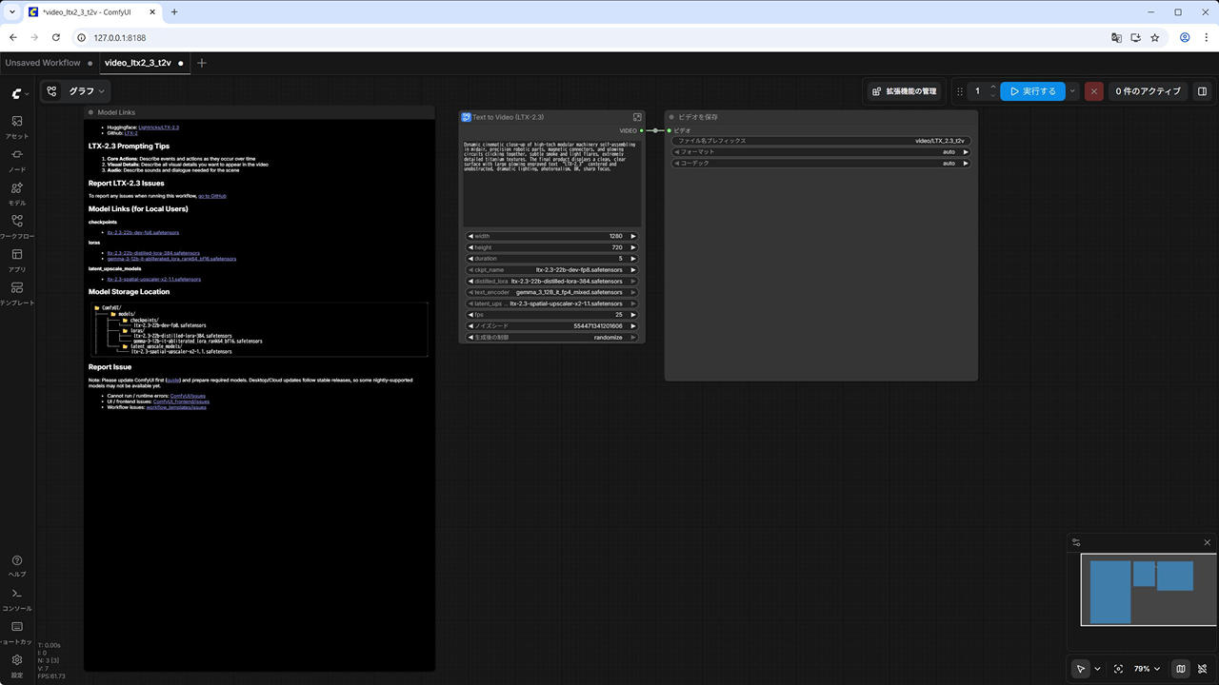Add a new workflow tab
Image resolution: width=1219 pixels, height=685 pixels.
[x=201, y=63]
